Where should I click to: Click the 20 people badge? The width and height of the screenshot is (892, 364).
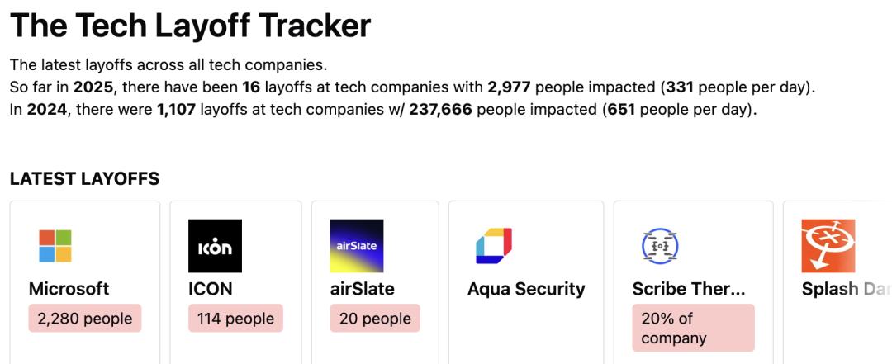(x=375, y=319)
